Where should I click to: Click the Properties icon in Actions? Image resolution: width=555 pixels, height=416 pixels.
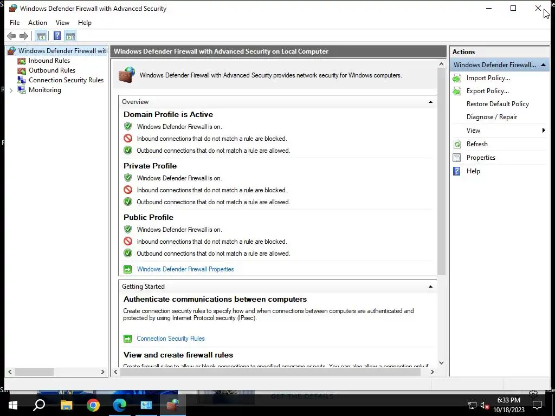tap(457, 158)
